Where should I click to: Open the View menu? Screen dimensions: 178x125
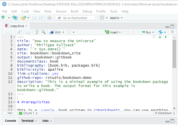pyautogui.click(x=36, y=11)
